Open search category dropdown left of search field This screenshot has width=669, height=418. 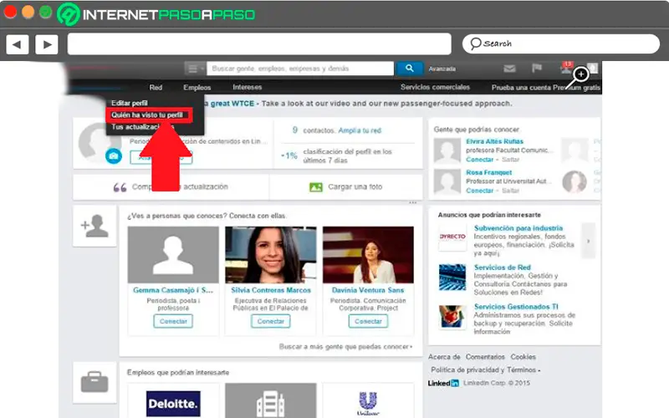195,69
